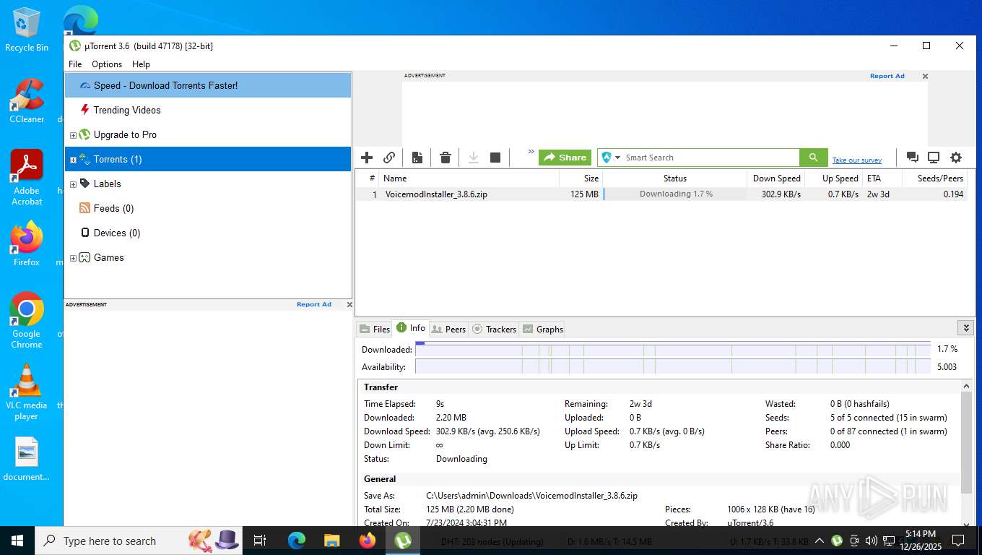Open the Take our survey link

856,160
